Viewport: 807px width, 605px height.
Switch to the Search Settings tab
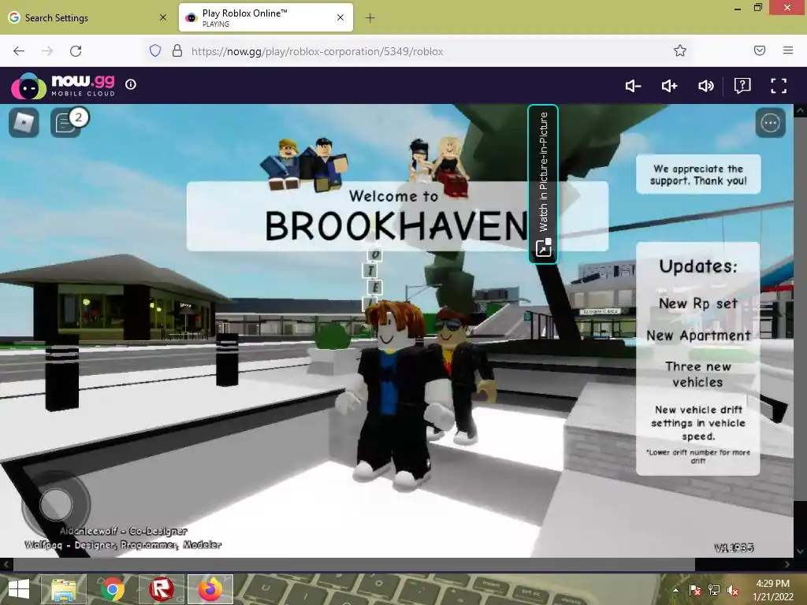(87, 17)
